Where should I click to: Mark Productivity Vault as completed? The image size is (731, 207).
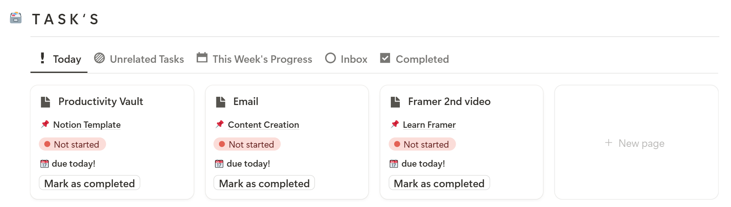point(90,183)
